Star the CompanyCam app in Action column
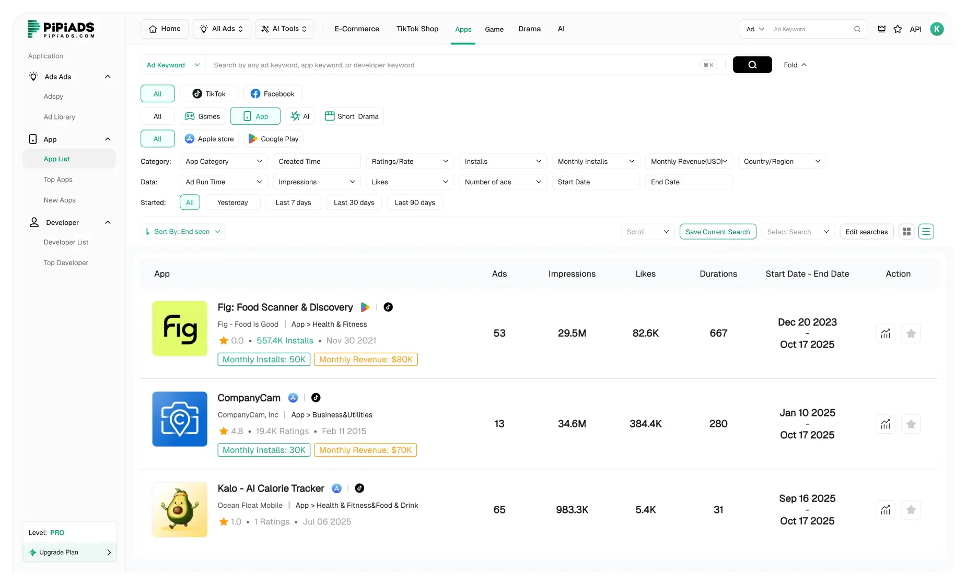This screenshot has width=967, height=585. [x=911, y=424]
